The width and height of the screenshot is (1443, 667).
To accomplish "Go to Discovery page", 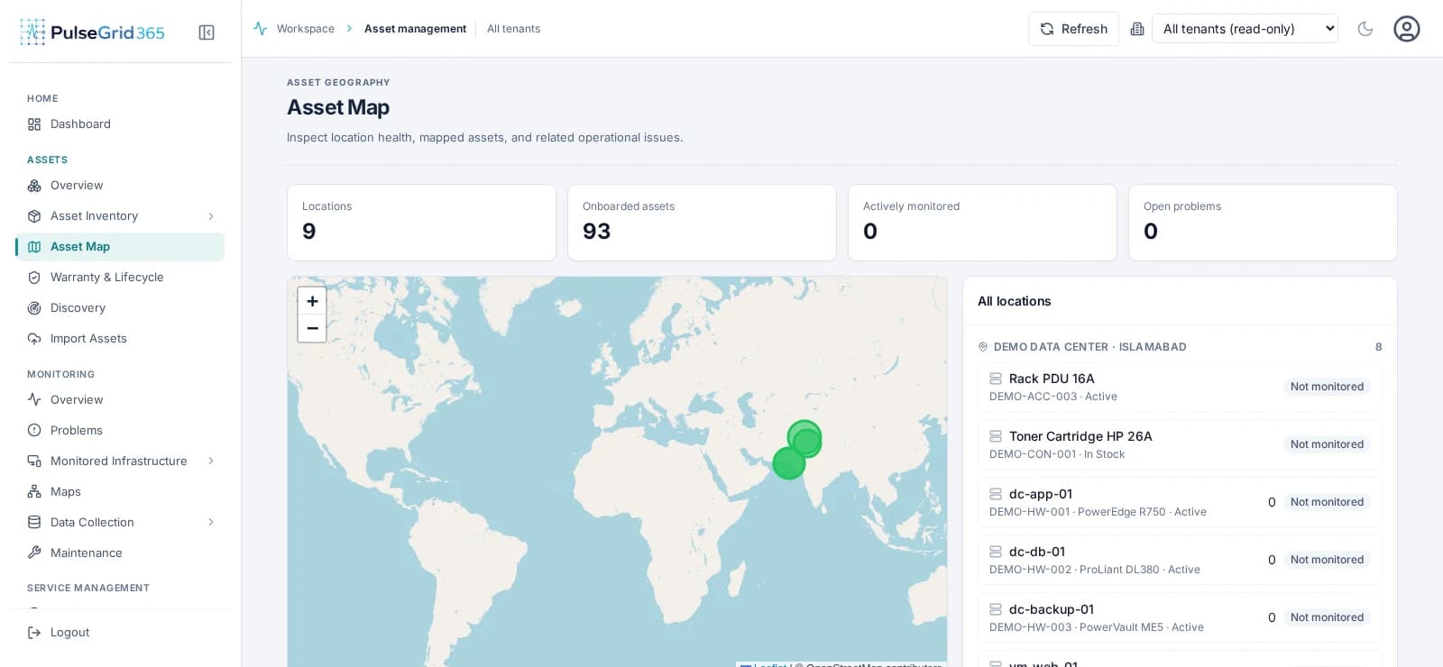I will coord(120,308).
